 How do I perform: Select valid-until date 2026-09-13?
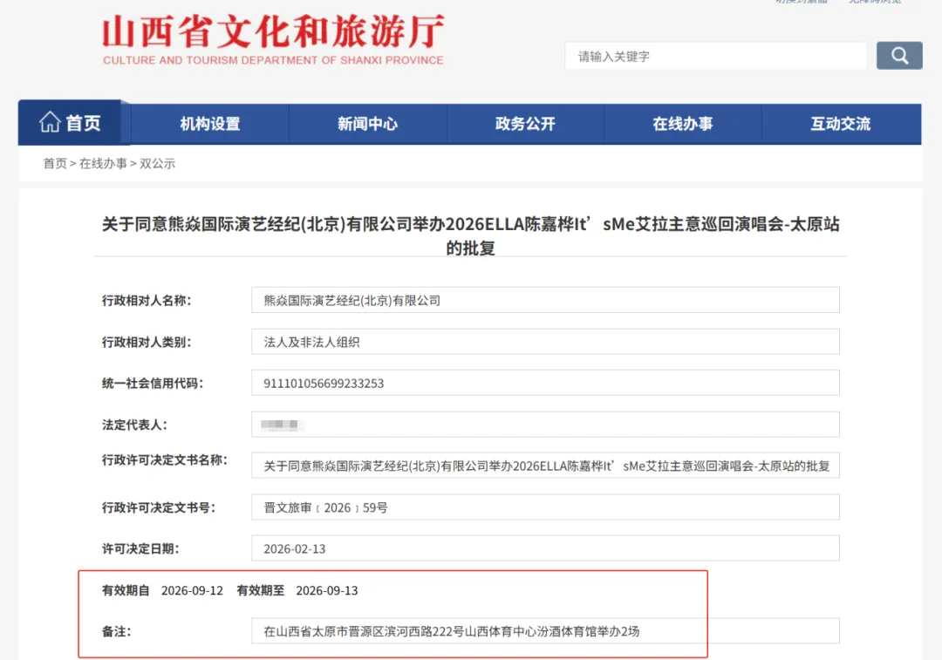click(x=327, y=590)
